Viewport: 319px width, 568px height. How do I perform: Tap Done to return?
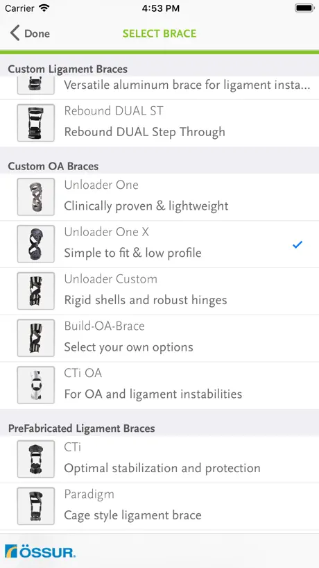pyautogui.click(x=37, y=33)
